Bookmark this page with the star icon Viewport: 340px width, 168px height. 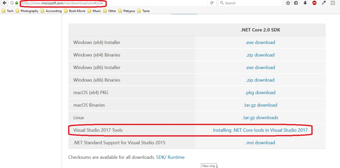coord(288,3)
